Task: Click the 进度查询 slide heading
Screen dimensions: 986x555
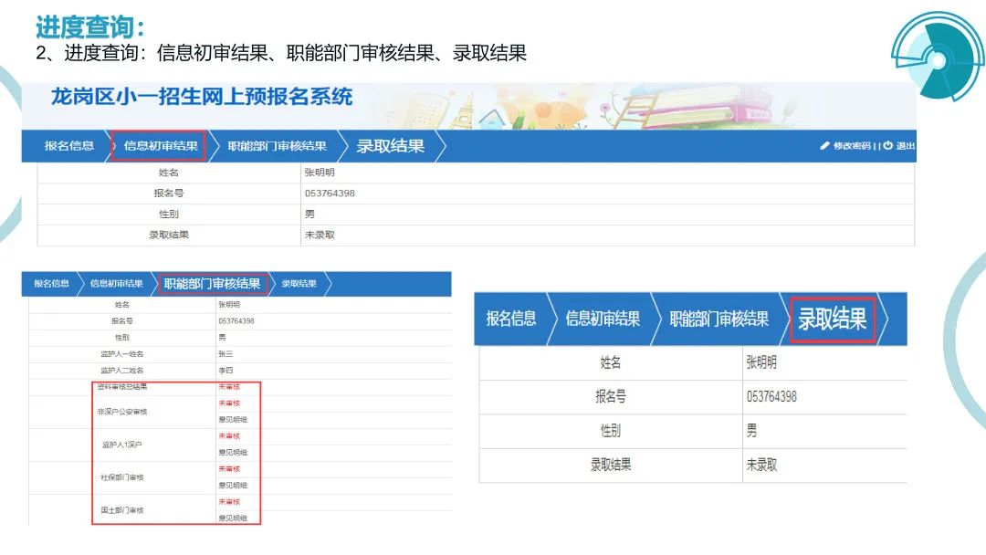Action: (x=90, y=27)
